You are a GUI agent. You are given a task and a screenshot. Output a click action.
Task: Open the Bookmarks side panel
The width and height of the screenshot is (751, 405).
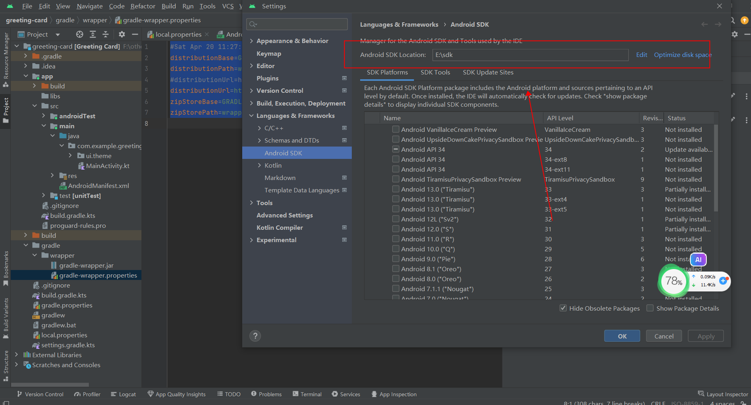[x=6, y=268]
